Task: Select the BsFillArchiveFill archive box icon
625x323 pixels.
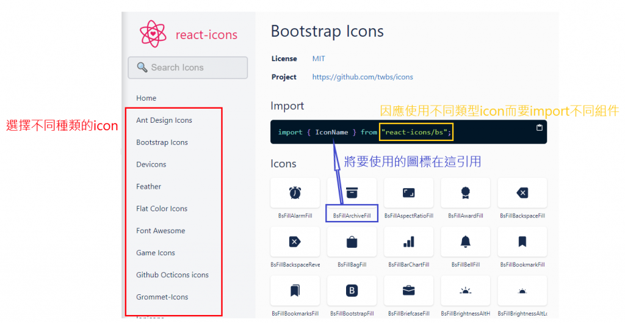Action: click(352, 193)
